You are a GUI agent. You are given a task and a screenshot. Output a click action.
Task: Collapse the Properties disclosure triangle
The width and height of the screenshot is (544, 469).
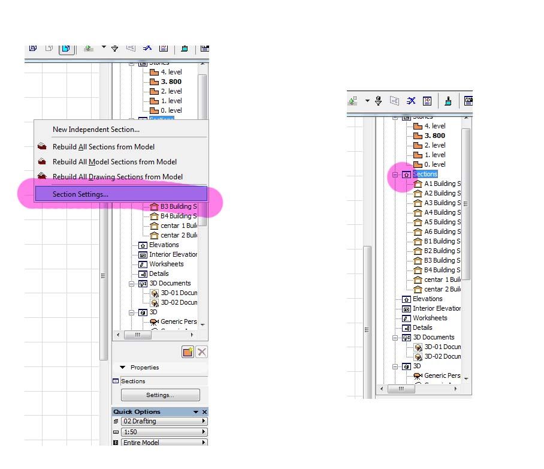pos(122,367)
